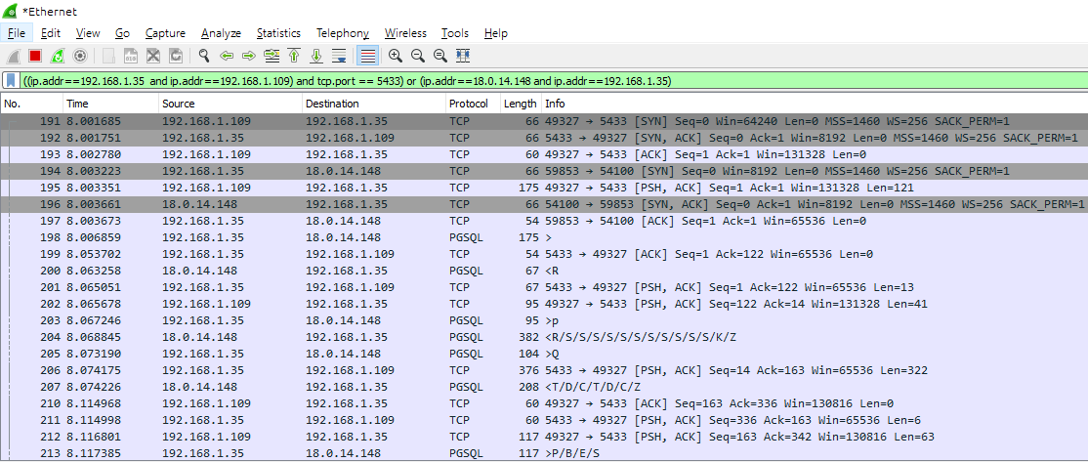Open the display filter bookmark menu
Viewport: 1088px width, 462px height.
coord(11,81)
